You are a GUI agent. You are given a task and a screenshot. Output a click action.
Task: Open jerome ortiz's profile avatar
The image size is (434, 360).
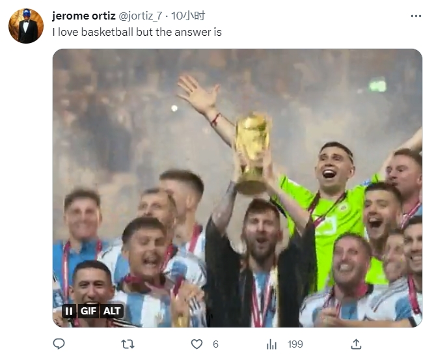pos(26,26)
